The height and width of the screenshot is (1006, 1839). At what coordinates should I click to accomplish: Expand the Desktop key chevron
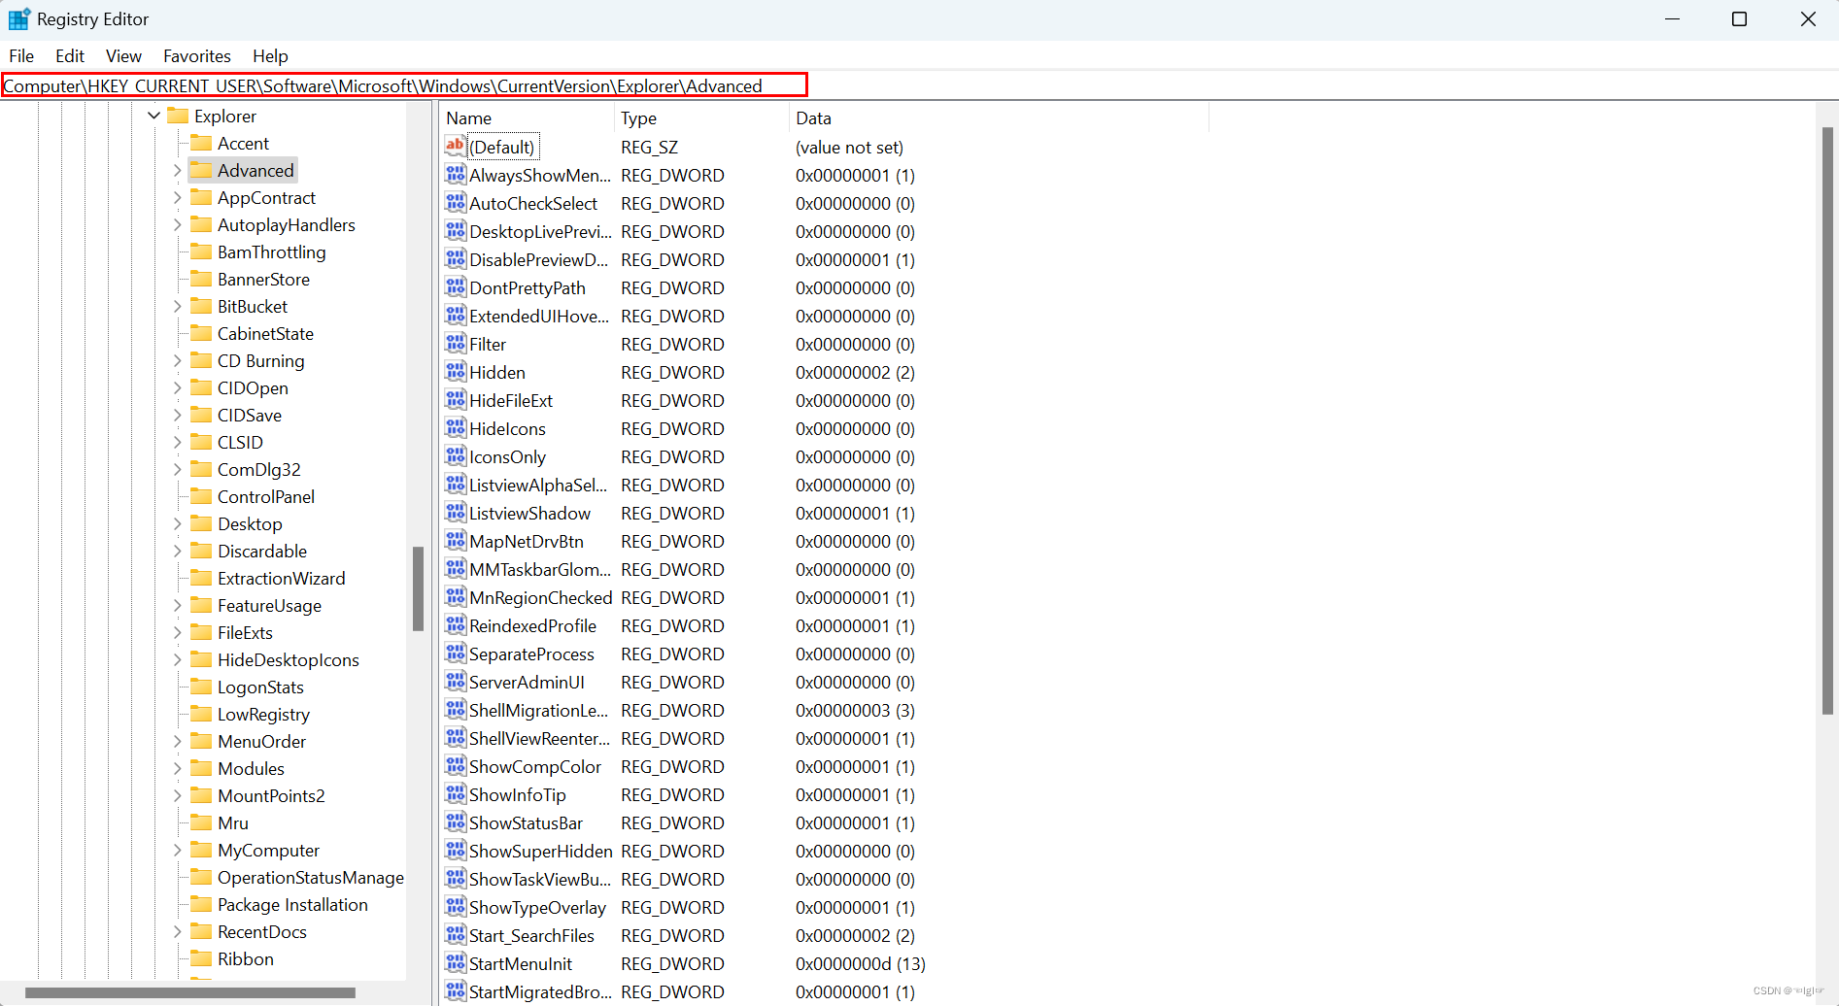[177, 524]
